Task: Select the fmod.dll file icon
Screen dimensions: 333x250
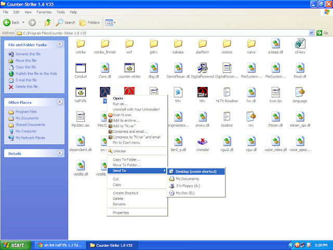Action: (x=300, y=68)
